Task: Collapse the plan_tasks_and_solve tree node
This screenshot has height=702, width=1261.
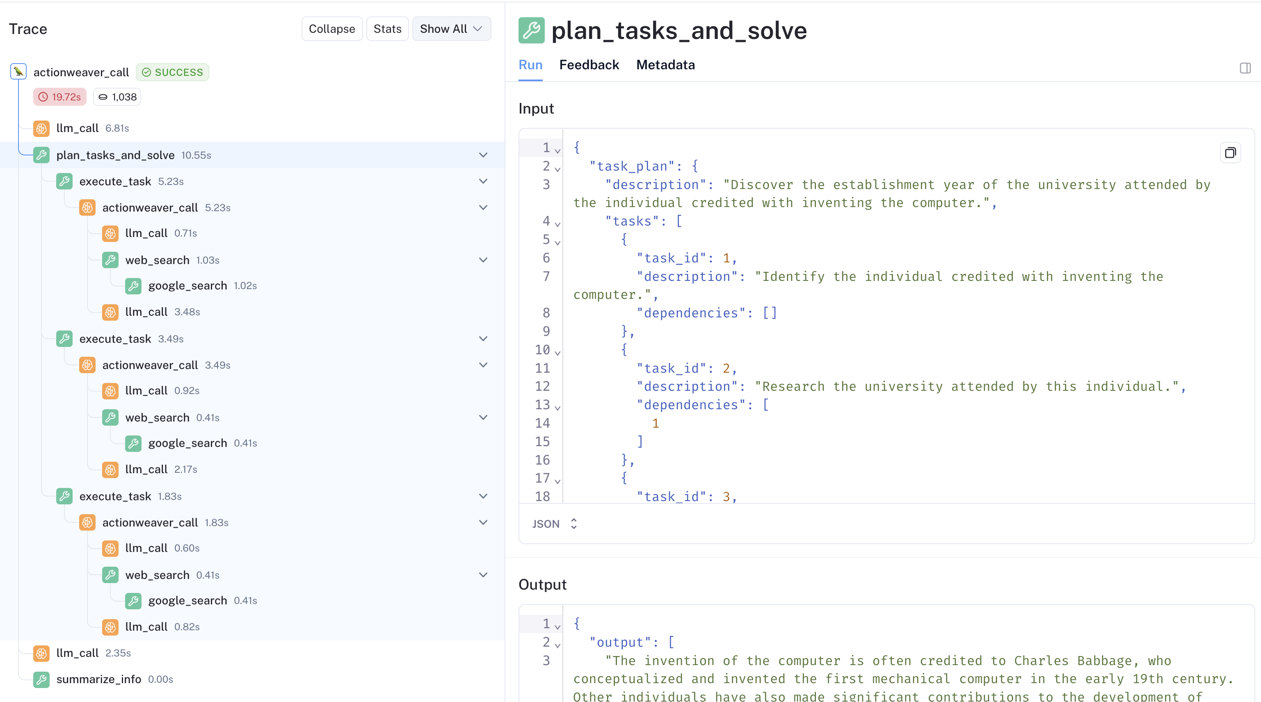Action: (483, 155)
